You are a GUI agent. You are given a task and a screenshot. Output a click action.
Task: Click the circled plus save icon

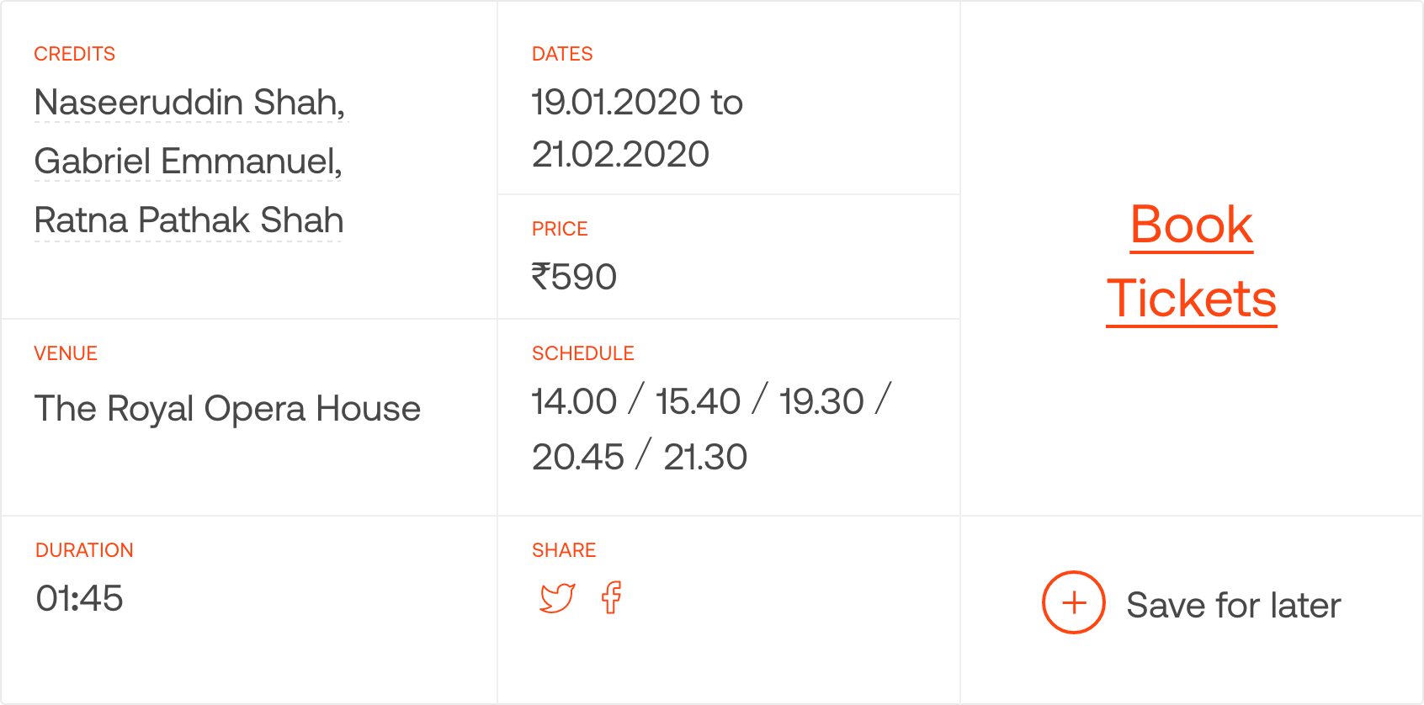click(1073, 602)
